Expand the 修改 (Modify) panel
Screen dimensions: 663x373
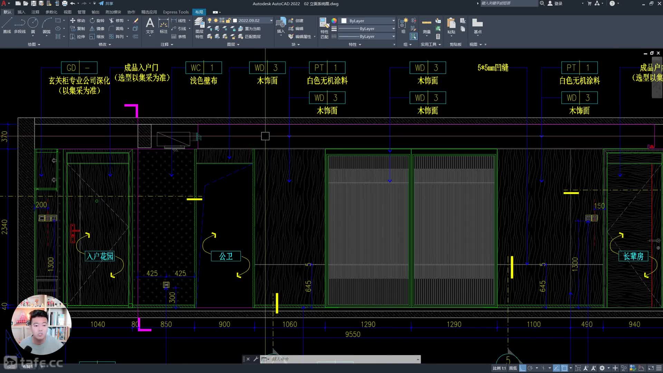[x=105, y=45]
